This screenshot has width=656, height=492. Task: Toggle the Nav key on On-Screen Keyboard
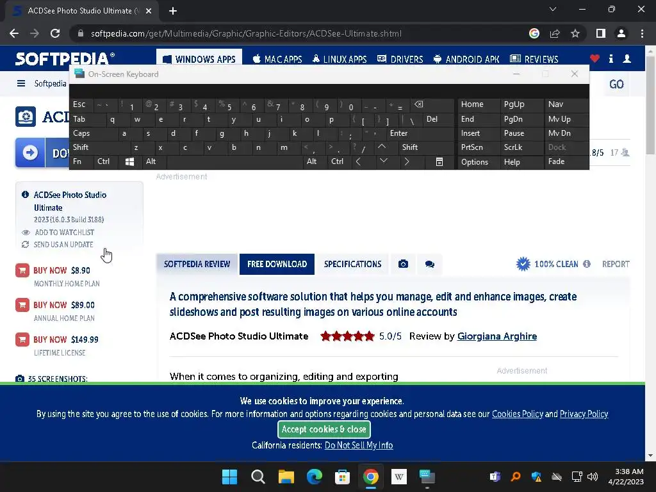pyautogui.click(x=566, y=104)
